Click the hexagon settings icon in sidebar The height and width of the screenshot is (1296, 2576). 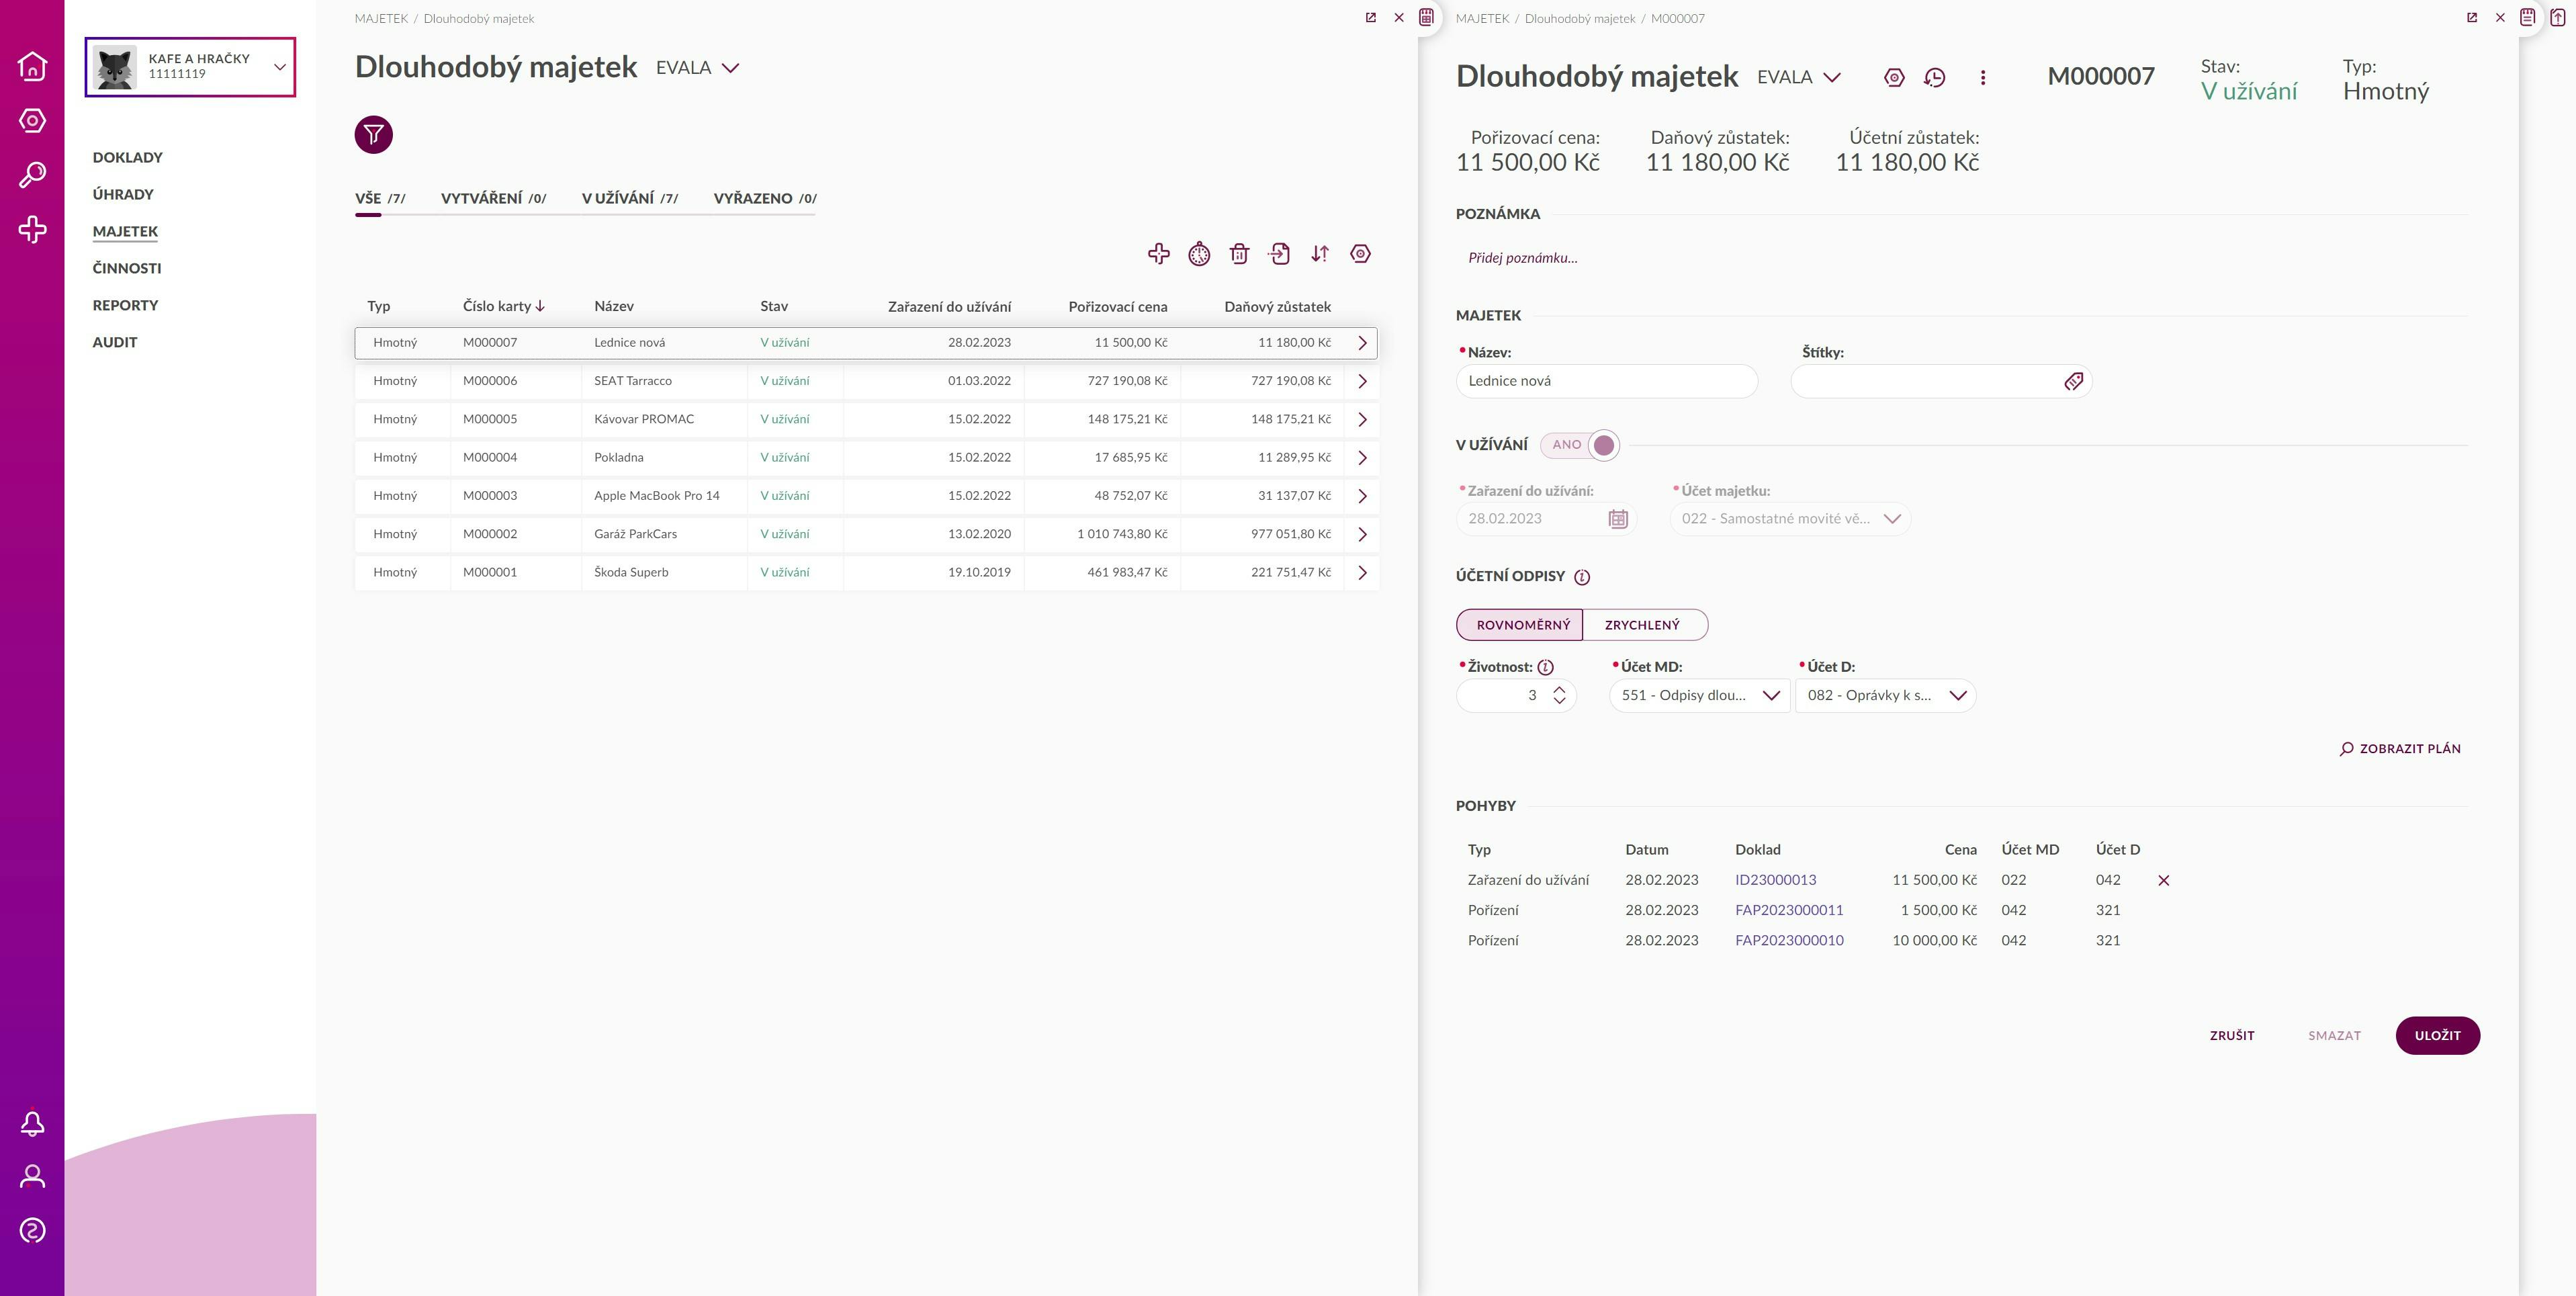coord(32,121)
